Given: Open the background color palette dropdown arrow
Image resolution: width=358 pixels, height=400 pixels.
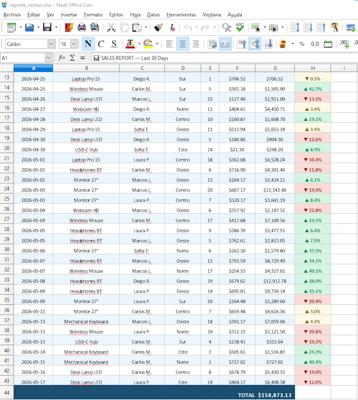Looking at the screenshot, I should click(x=157, y=44).
